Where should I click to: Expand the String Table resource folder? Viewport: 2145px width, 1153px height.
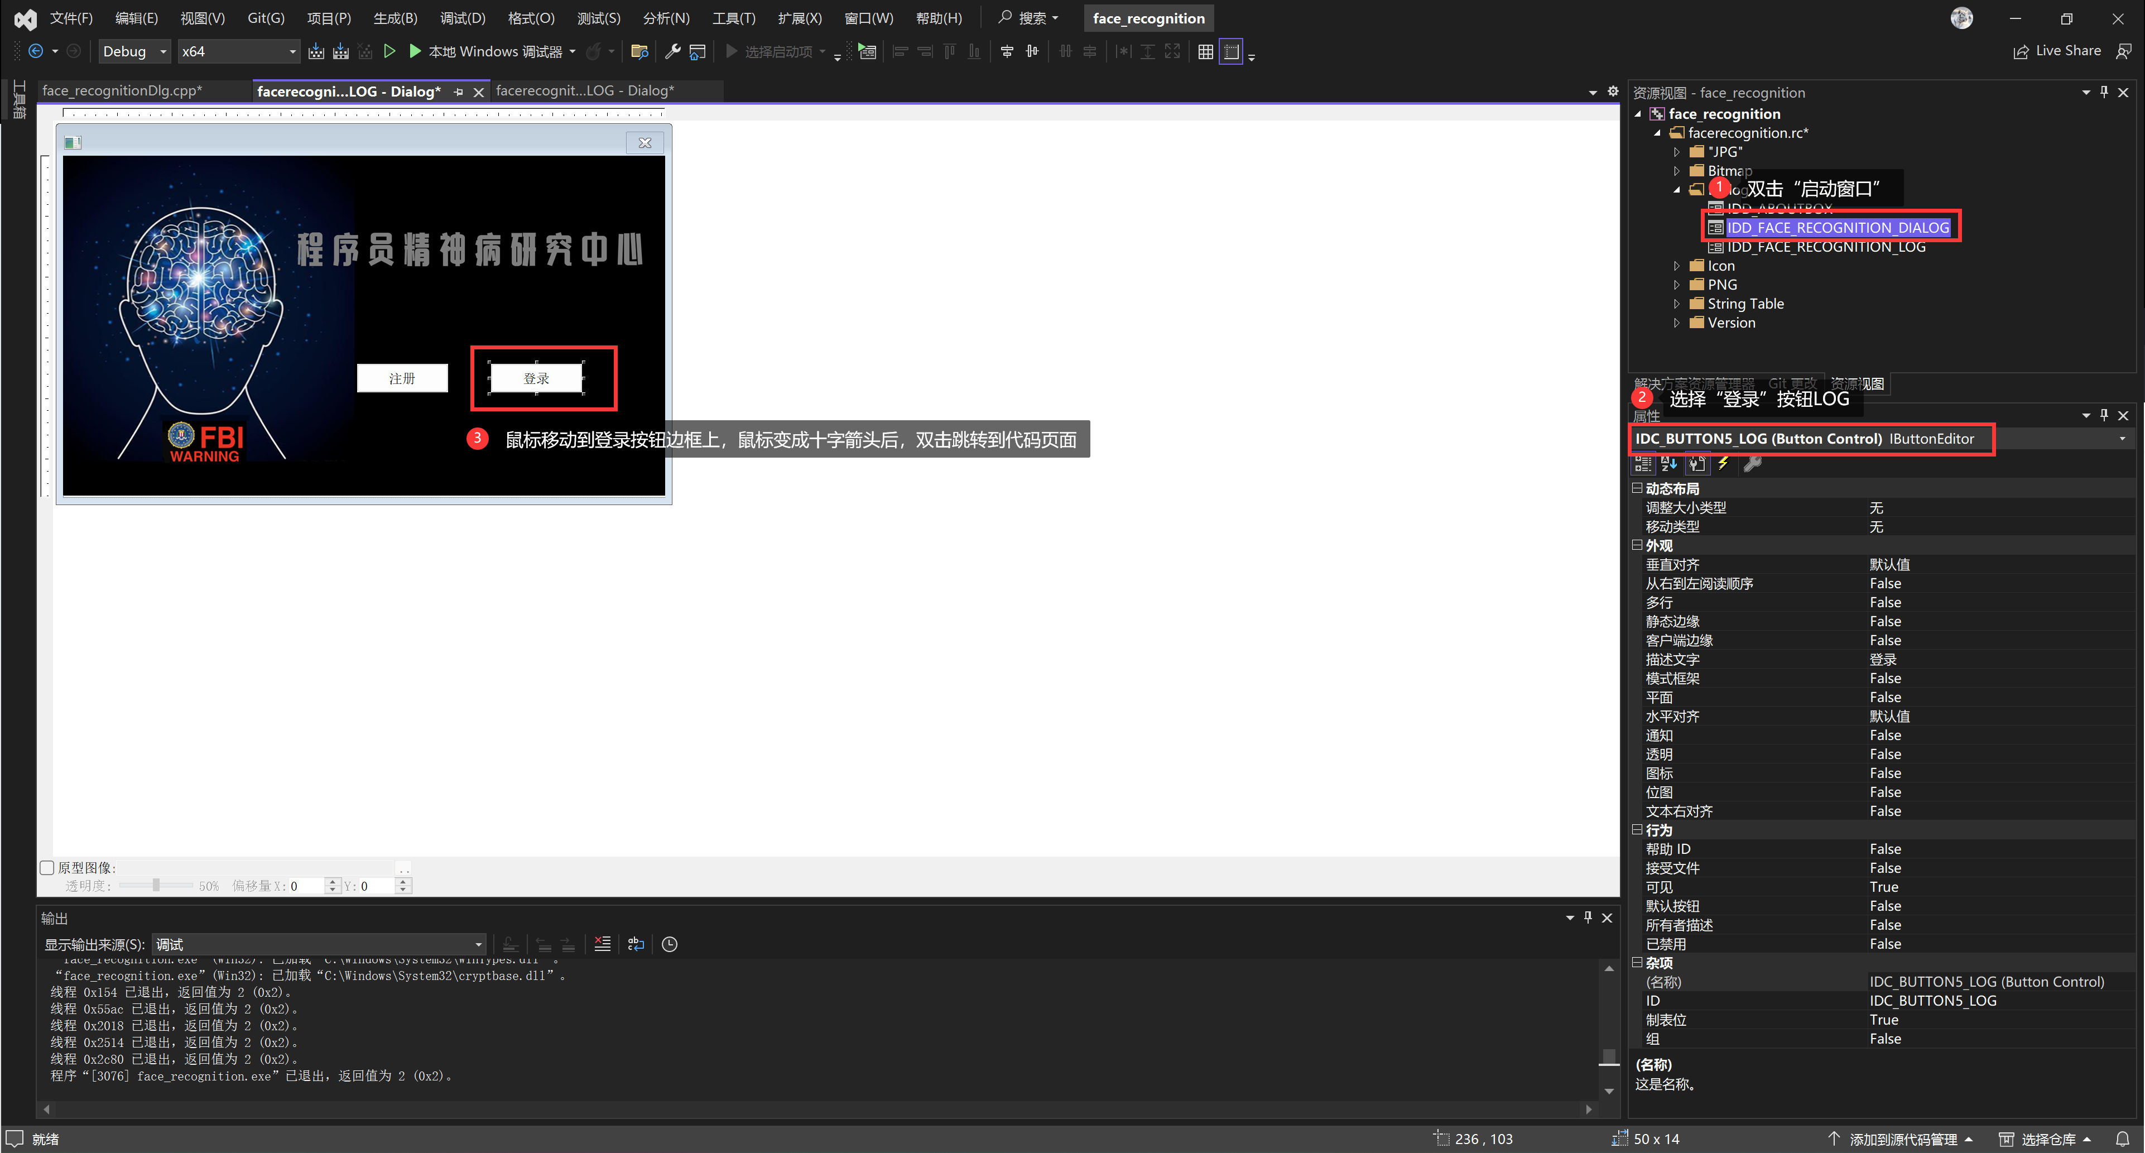[x=1676, y=304]
